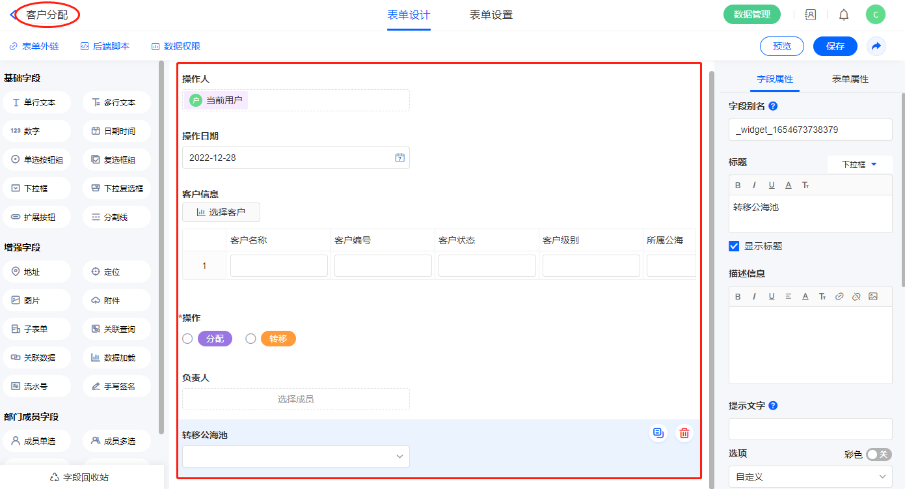Select the 转移 radio button

pyautogui.click(x=250, y=339)
